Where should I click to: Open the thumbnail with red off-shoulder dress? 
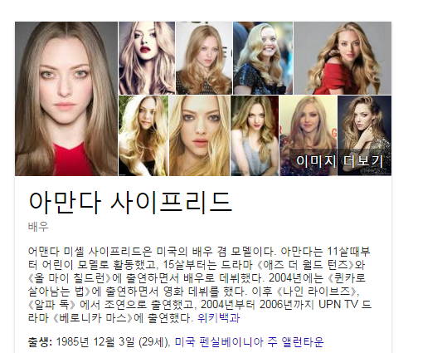pos(343,58)
